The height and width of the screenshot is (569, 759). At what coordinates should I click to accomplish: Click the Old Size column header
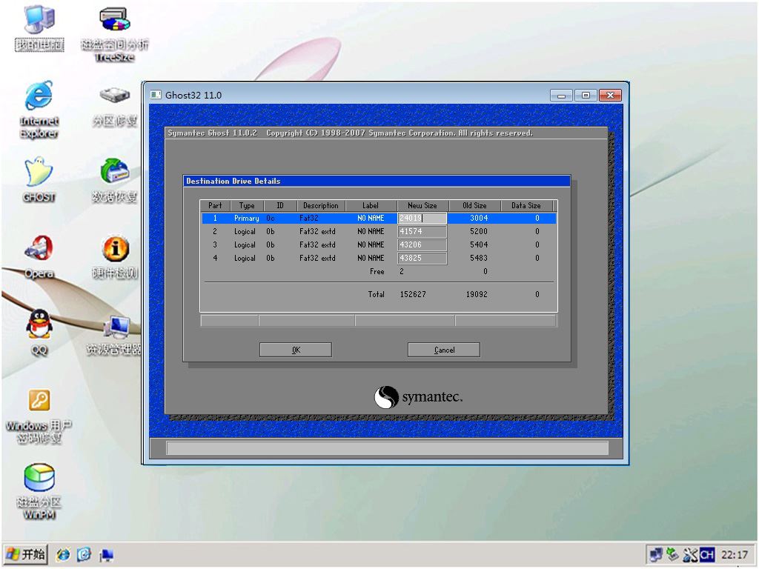tap(475, 206)
